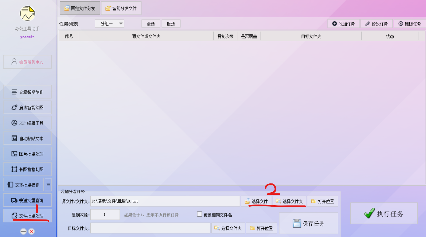Click 选择文件夹 for target folder
This screenshot has height=237, width=426.
(228, 228)
